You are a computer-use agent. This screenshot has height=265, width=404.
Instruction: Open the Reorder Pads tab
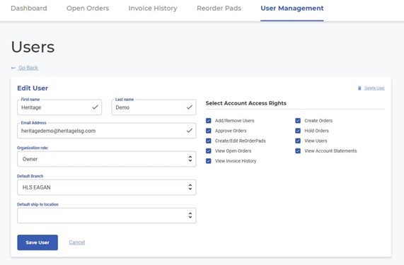point(219,8)
